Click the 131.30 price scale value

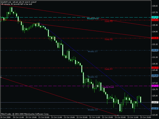155,57
